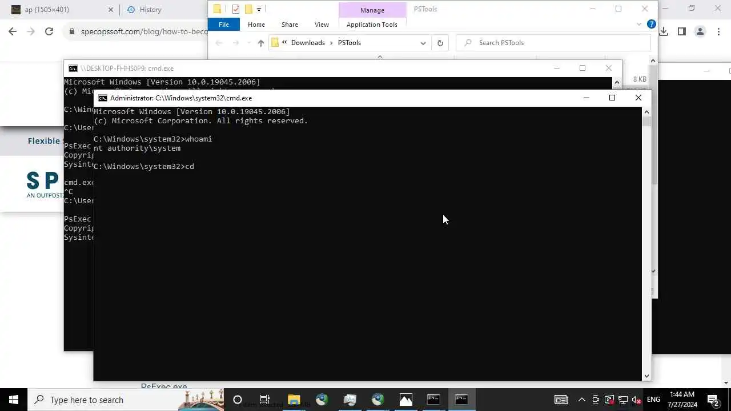The height and width of the screenshot is (411, 731).
Task: Open Cortana circle icon on taskbar
Action: (238, 400)
